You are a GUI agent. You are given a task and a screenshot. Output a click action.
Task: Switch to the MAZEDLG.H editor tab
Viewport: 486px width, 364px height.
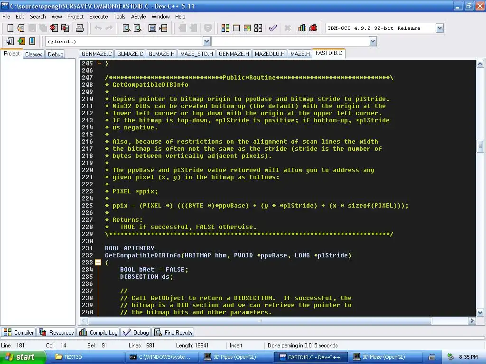pos(270,54)
